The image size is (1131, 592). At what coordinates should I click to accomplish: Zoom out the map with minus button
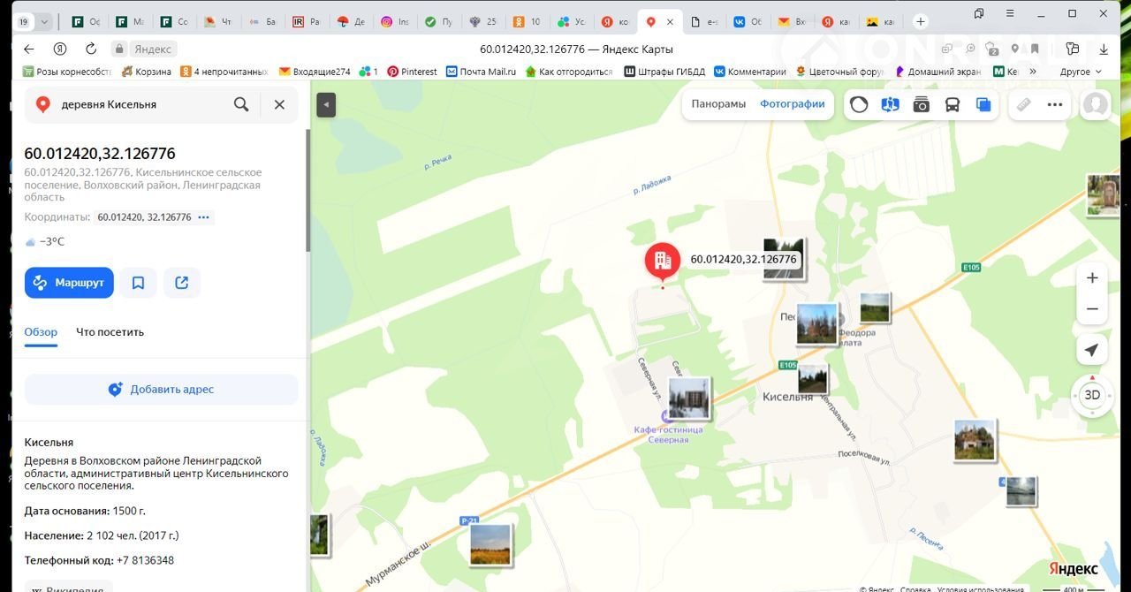pyautogui.click(x=1092, y=309)
